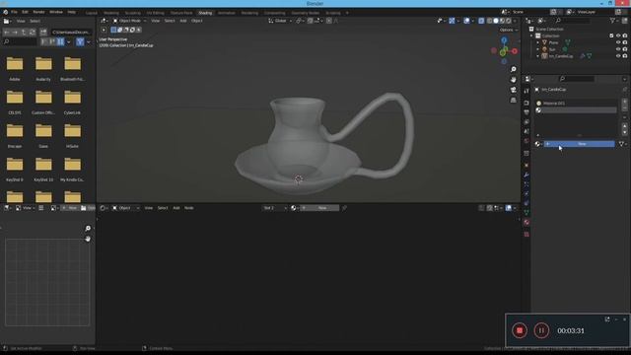Open the Render menu
The width and height of the screenshot is (631, 355).
(x=38, y=12)
